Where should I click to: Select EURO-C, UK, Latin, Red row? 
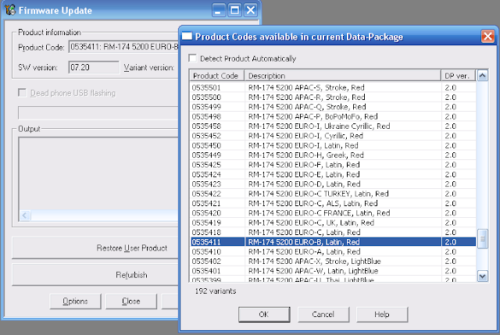coord(334,223)
